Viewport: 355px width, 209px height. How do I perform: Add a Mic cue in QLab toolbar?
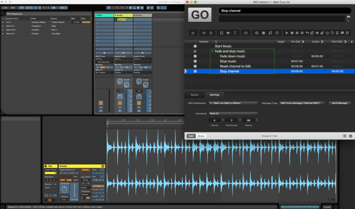[211, 33]
